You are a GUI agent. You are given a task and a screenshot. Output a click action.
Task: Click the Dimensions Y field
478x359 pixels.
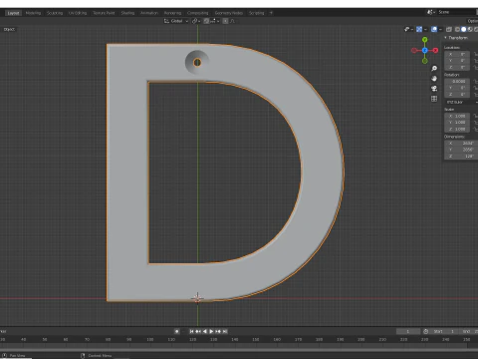coord(461,150)
